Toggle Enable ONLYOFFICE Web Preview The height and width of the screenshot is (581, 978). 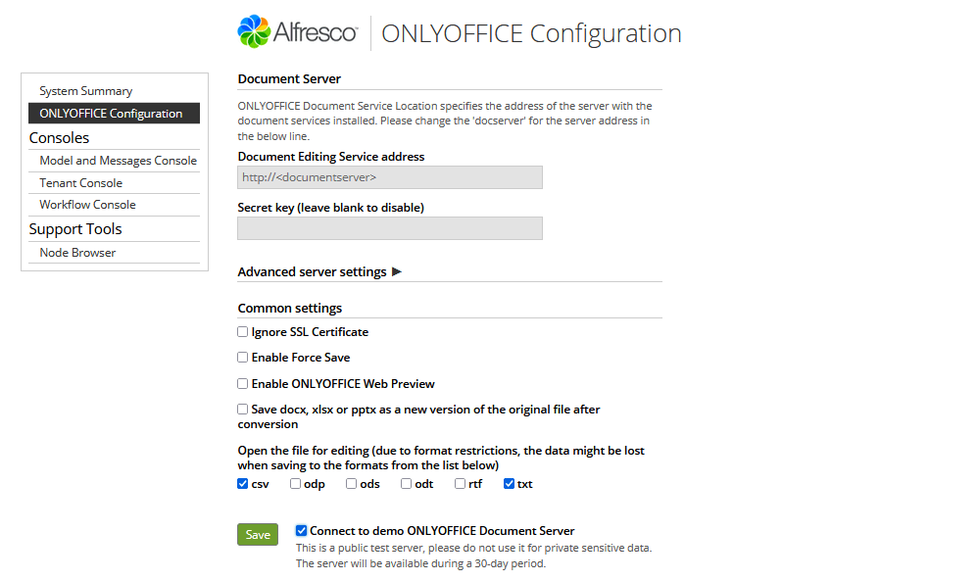click(x=243, y=384)
